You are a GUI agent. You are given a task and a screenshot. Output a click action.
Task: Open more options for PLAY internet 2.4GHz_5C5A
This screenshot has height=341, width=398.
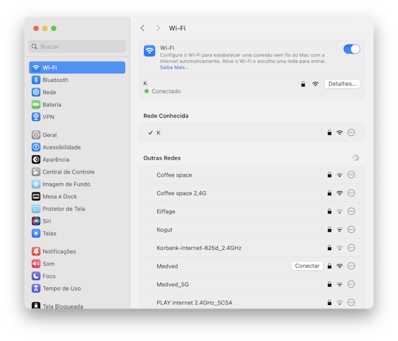click(x=351, y=302)
